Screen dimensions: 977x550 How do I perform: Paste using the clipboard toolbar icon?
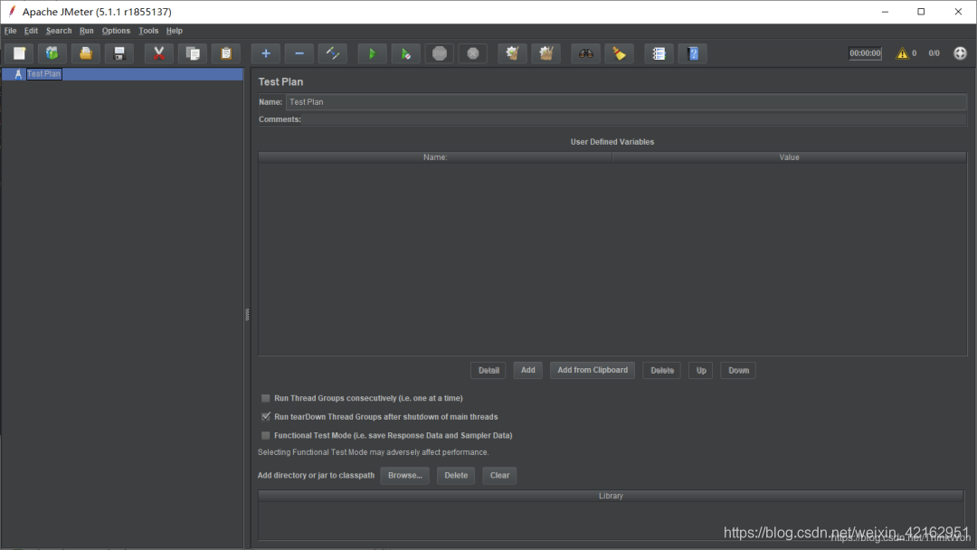click(226, 53)
